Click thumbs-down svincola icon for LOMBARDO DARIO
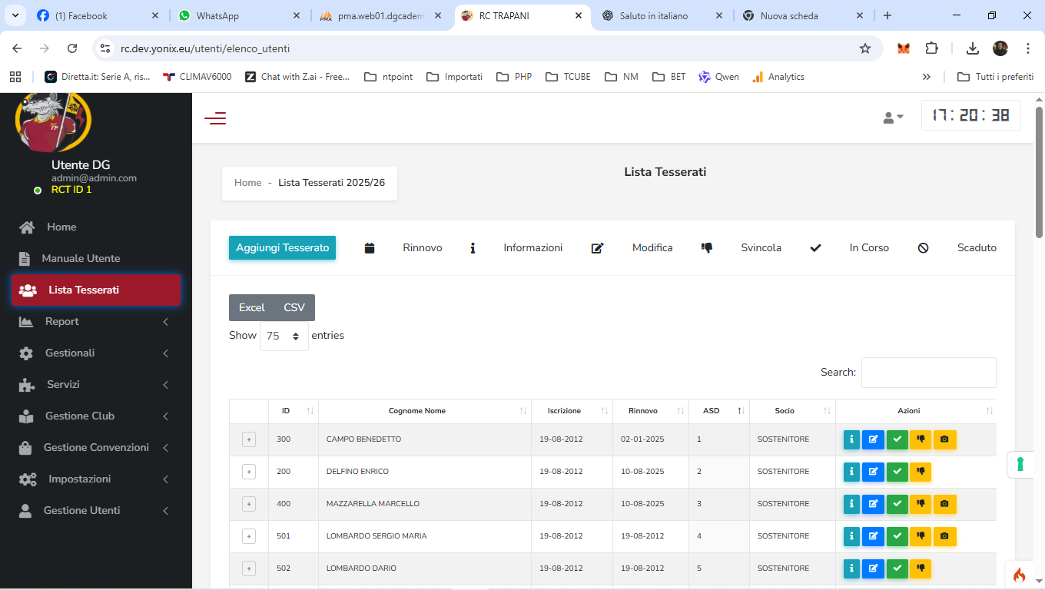 920,568
